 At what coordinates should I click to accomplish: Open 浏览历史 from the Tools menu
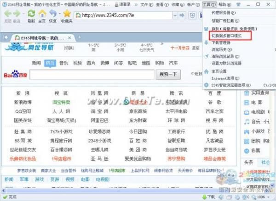click(x=221, y=50)
